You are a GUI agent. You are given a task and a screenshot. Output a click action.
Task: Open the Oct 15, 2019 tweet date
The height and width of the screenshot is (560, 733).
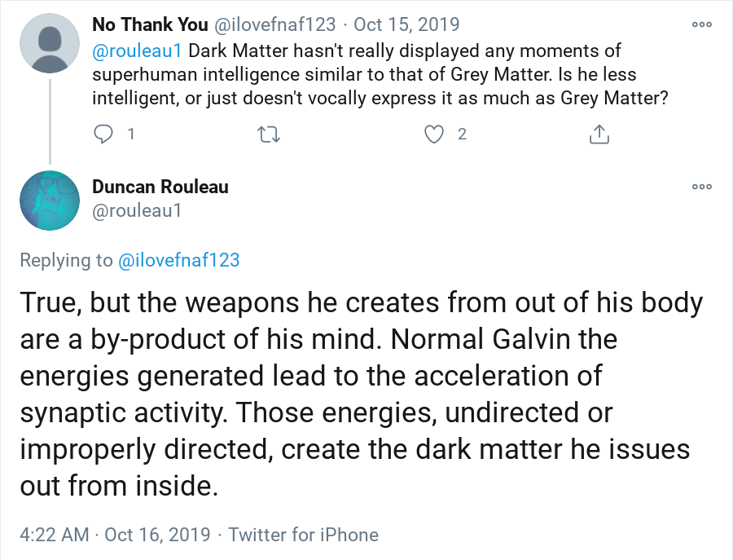point(406,24)
